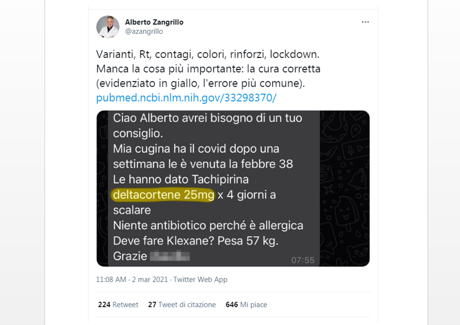Click the tweet line starting with Varianti

tap(208, 55)
